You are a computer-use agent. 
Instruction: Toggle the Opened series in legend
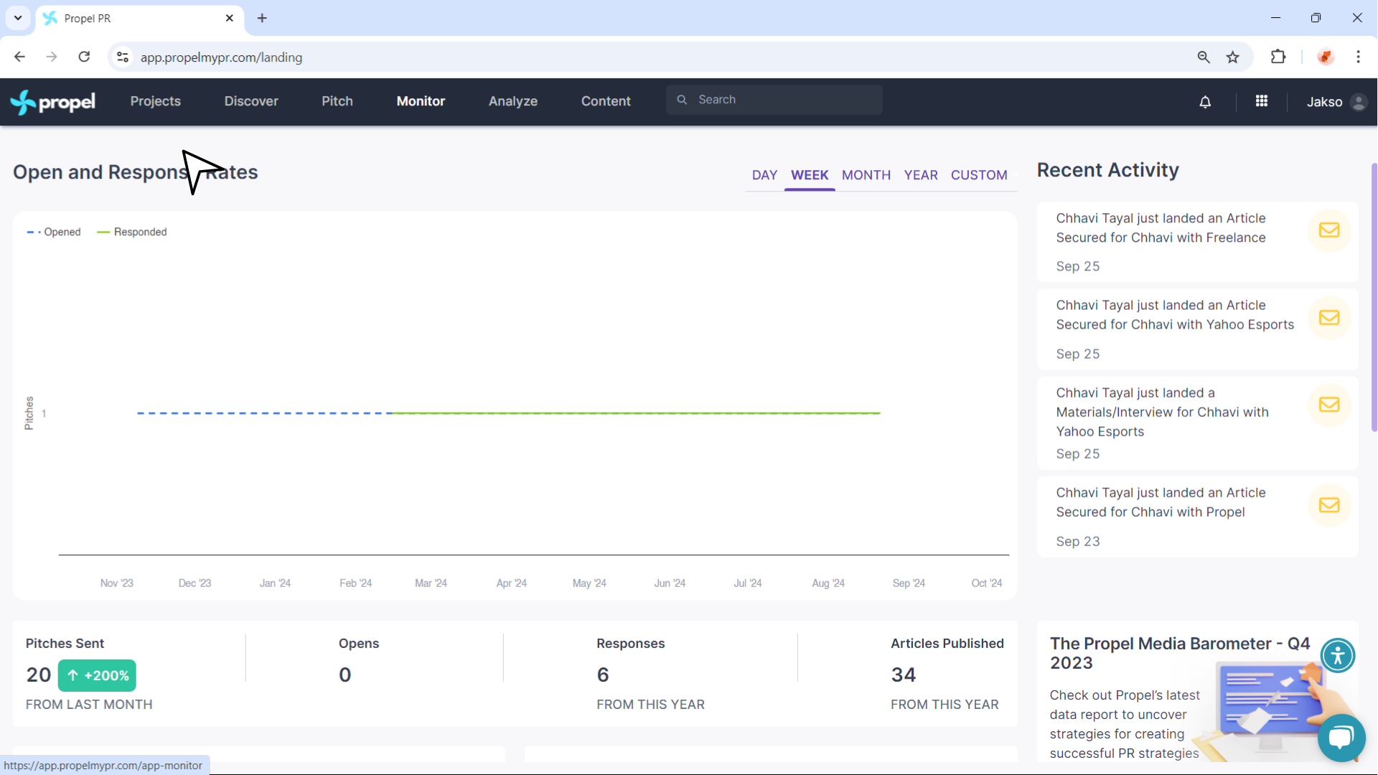54,232
